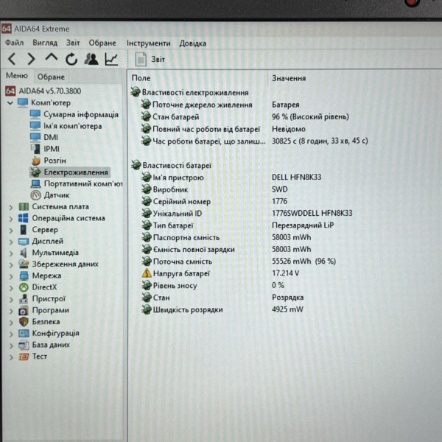Expand the Системна плата node
Screen dimensions: 442x442
(11, 207)
